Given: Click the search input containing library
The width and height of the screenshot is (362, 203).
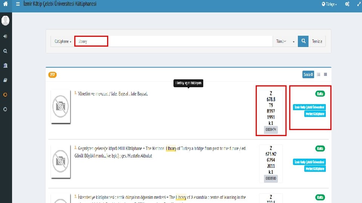Looking at the screenshot, I should [x=173, y=41].
